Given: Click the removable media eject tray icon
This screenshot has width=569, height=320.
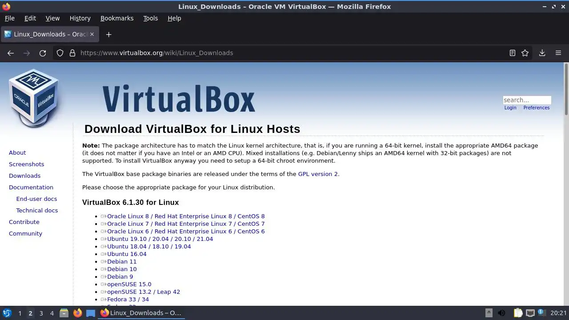Looking at the screenshot, I should (489, 313).
